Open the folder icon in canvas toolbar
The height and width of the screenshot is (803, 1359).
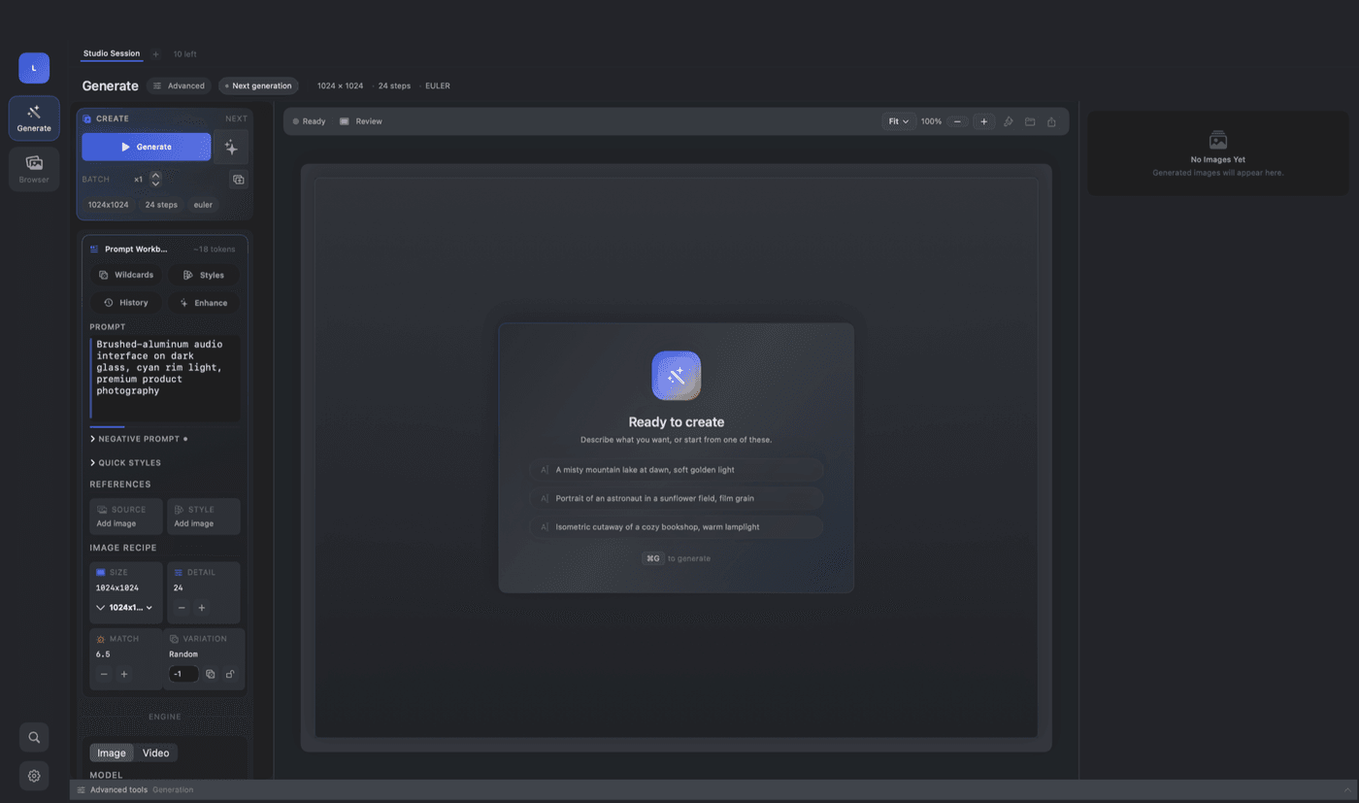coord(1030,121)
